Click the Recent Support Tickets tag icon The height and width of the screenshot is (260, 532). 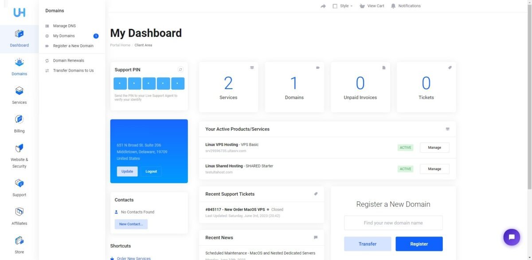[316, 194]
